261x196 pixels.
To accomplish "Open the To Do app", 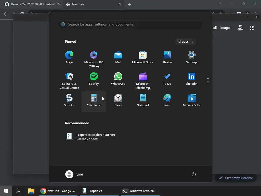I will [x=167, y=79].
